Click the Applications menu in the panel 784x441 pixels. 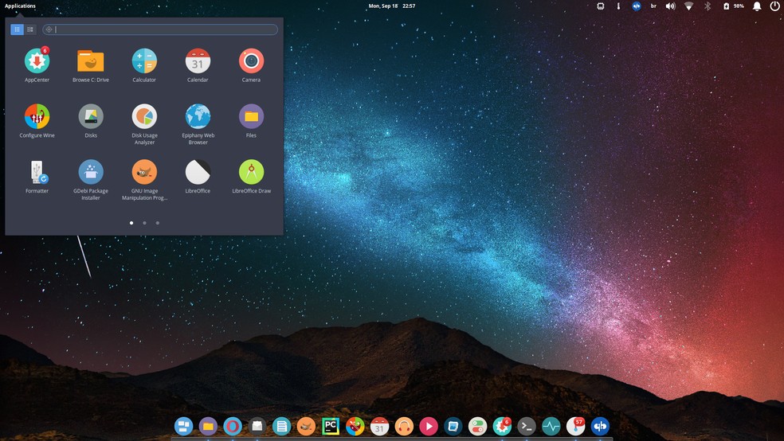tap(20, 6)
